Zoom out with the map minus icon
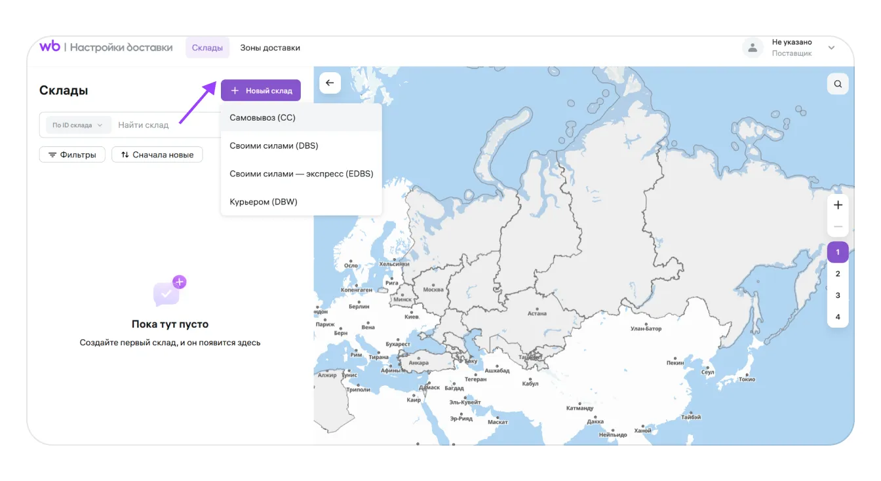881x481 pixels. (x=838, y=227)
